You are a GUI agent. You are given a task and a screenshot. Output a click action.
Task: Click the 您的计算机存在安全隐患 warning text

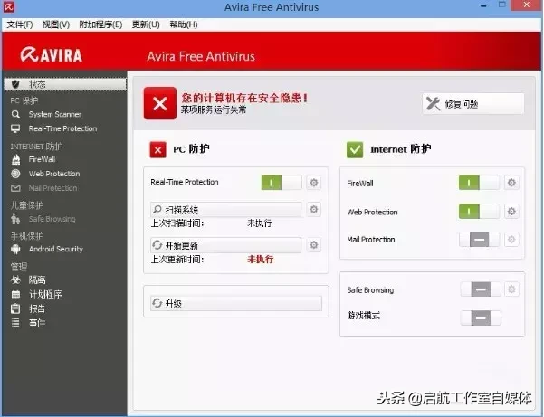point(244,98)
